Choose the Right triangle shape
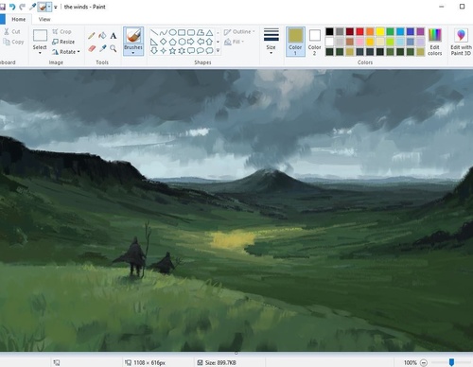473x367 pixels. click(154, 42)
